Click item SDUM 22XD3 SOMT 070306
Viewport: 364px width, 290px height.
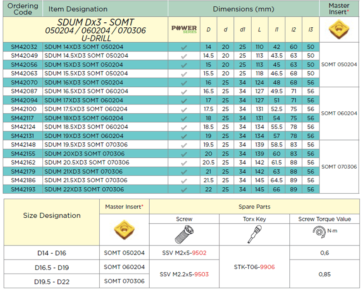(x=84, y=189)
